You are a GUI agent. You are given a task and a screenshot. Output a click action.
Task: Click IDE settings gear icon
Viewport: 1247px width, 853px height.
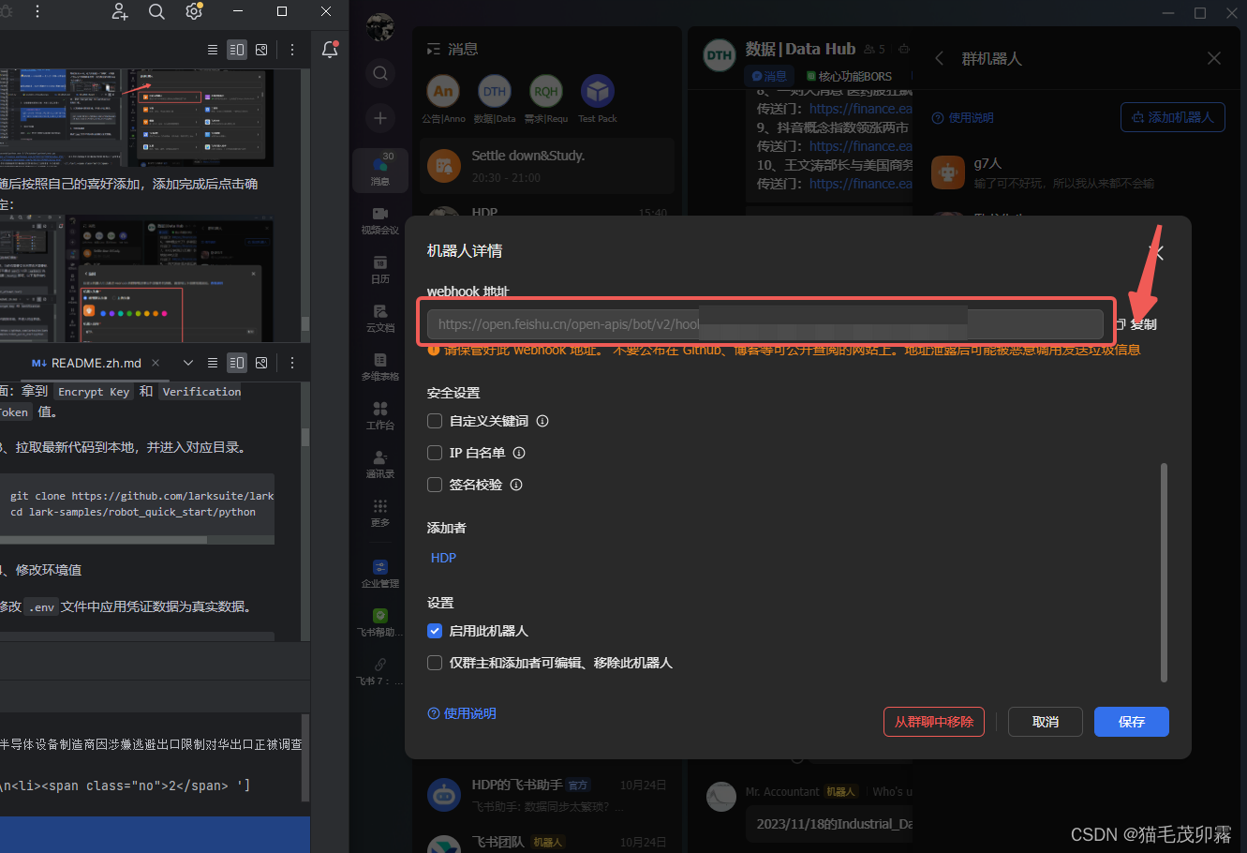pos(194,11)
